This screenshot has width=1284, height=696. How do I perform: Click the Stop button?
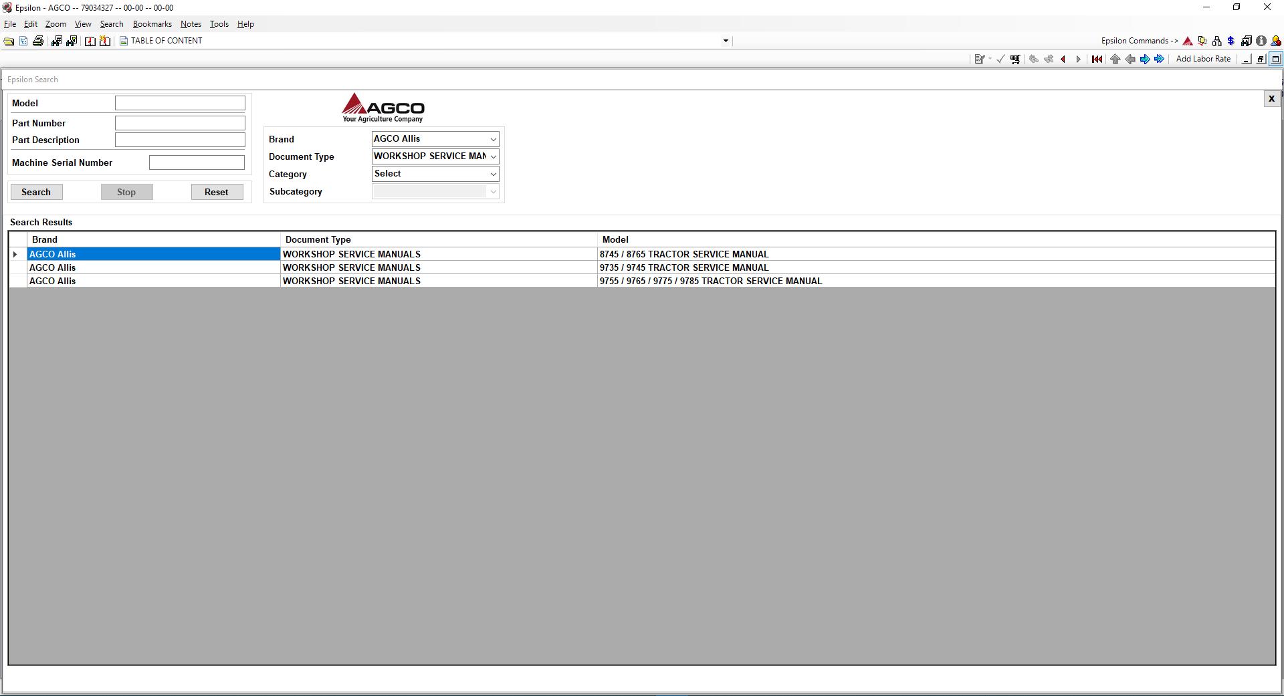pyautogui.click(x=126, y=192)
